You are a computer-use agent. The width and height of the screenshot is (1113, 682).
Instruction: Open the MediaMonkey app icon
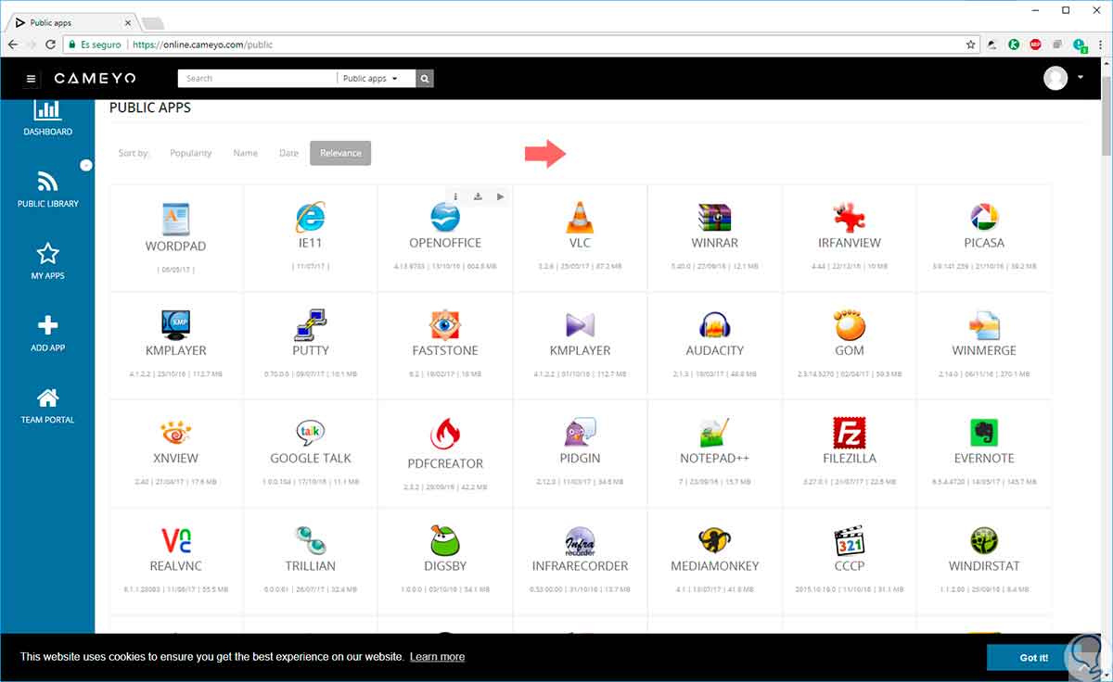pos(714,540)
